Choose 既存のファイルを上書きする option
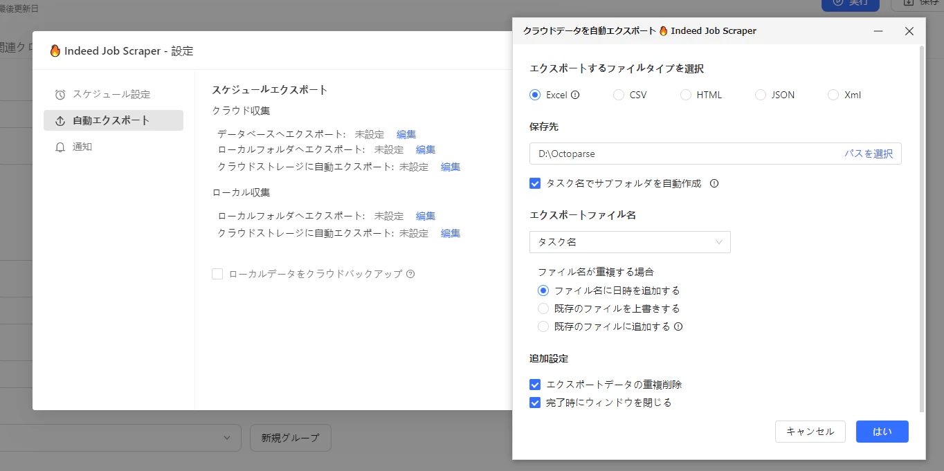The image size is (944, 471). click(x=543, y=308)
